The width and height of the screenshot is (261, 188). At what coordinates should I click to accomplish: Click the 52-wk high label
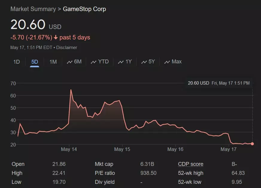[x=190, y=173]
